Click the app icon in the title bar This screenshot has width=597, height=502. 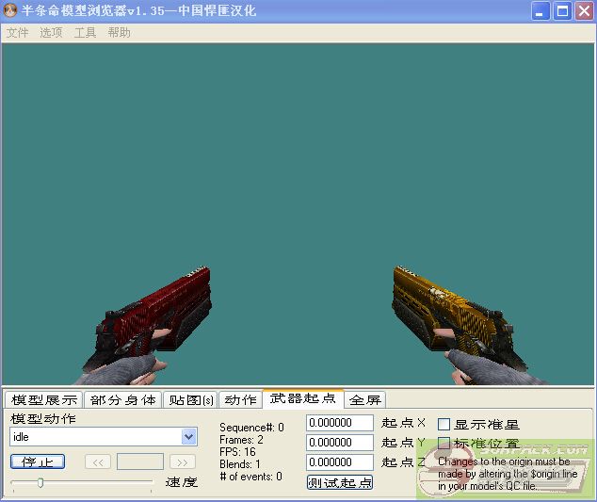(x=10, y=11)
